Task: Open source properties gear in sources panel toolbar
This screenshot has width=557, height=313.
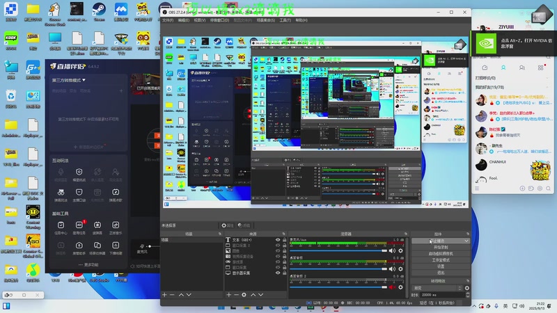Action: (244, 295)
